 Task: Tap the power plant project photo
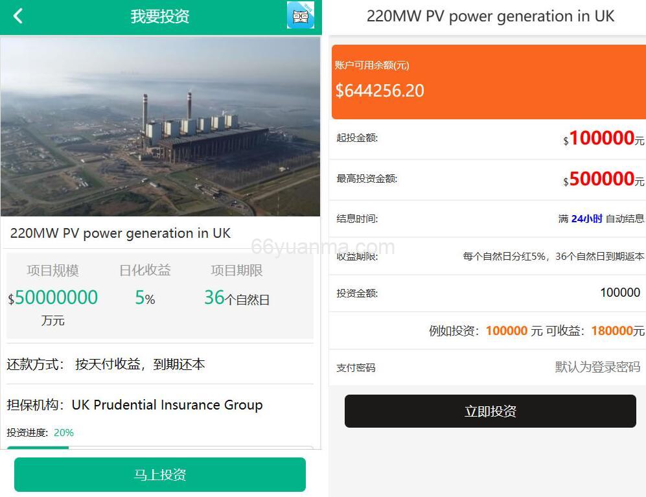point(160,125)
